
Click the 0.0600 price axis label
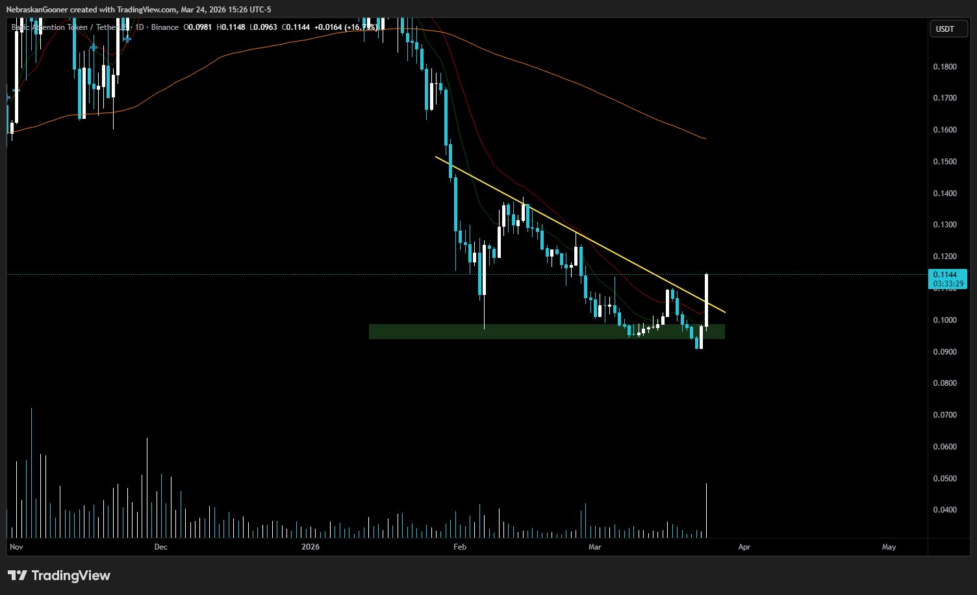[945, 447]
